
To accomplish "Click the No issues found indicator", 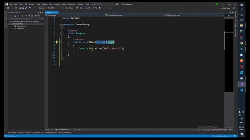I will 62,129.
